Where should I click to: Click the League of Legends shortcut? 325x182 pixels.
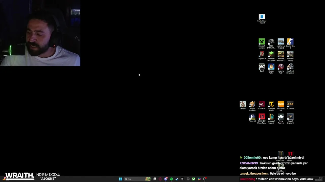click(x=271, y=119)
